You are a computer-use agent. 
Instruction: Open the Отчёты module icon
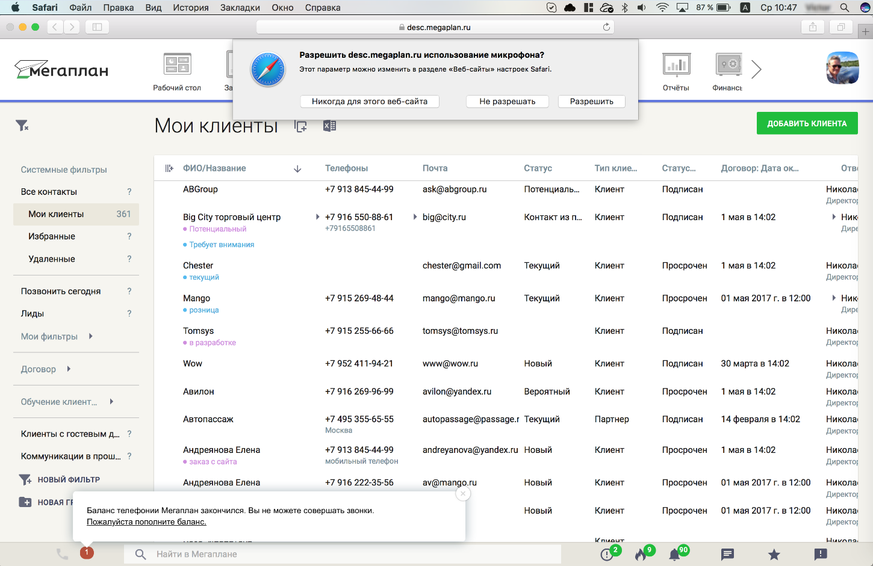tap(676, 64)
